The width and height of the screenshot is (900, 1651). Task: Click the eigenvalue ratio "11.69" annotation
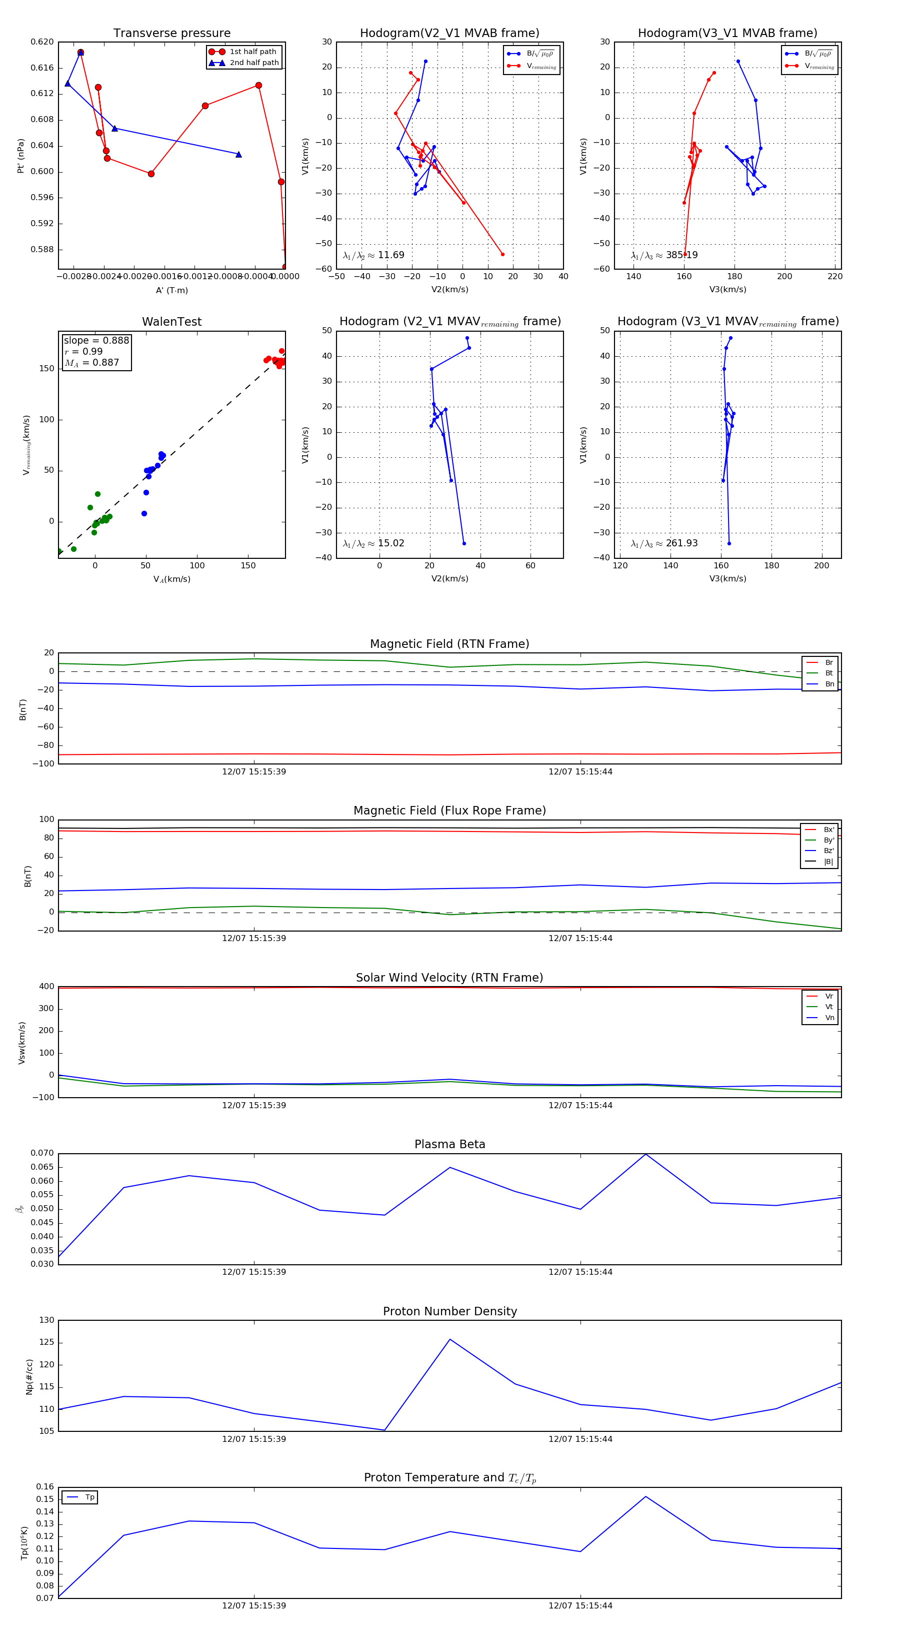coord(373,255)
